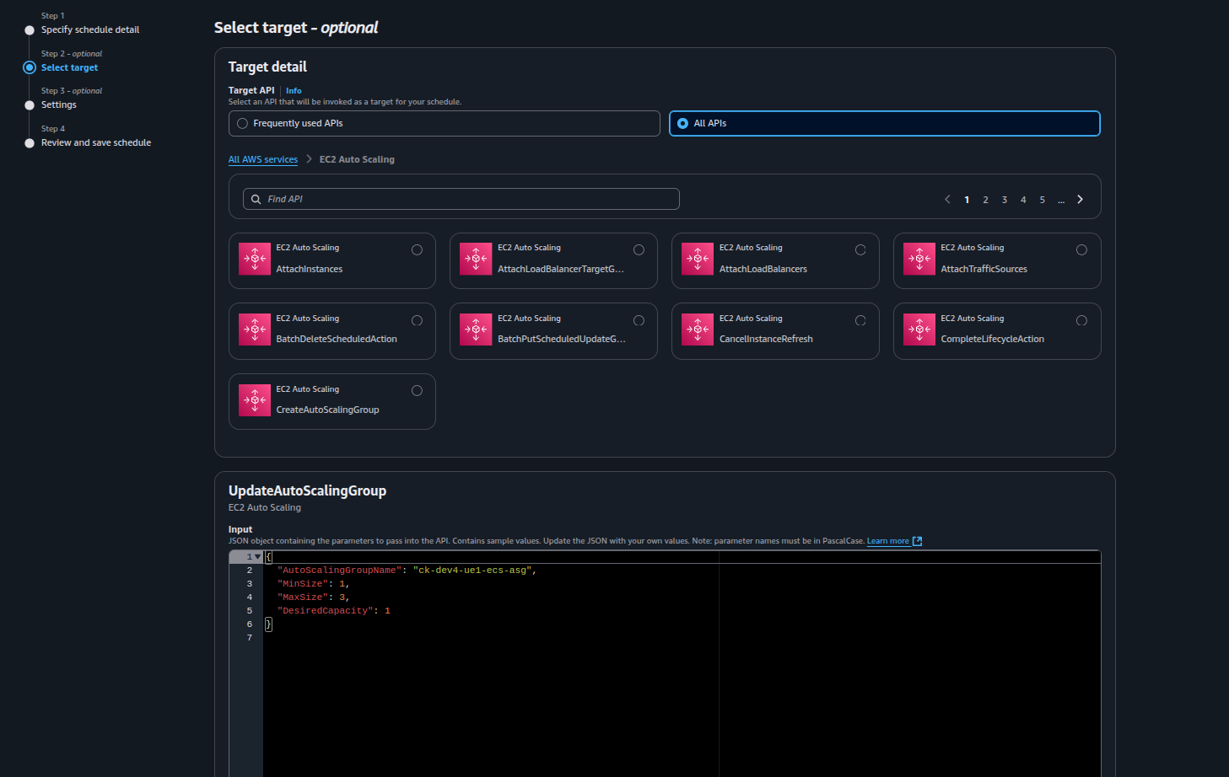Click the EC2 Auto Scaling breadcrumb text
The width and height of the screenshot is (1229, 777).
[x=357, y=159]
